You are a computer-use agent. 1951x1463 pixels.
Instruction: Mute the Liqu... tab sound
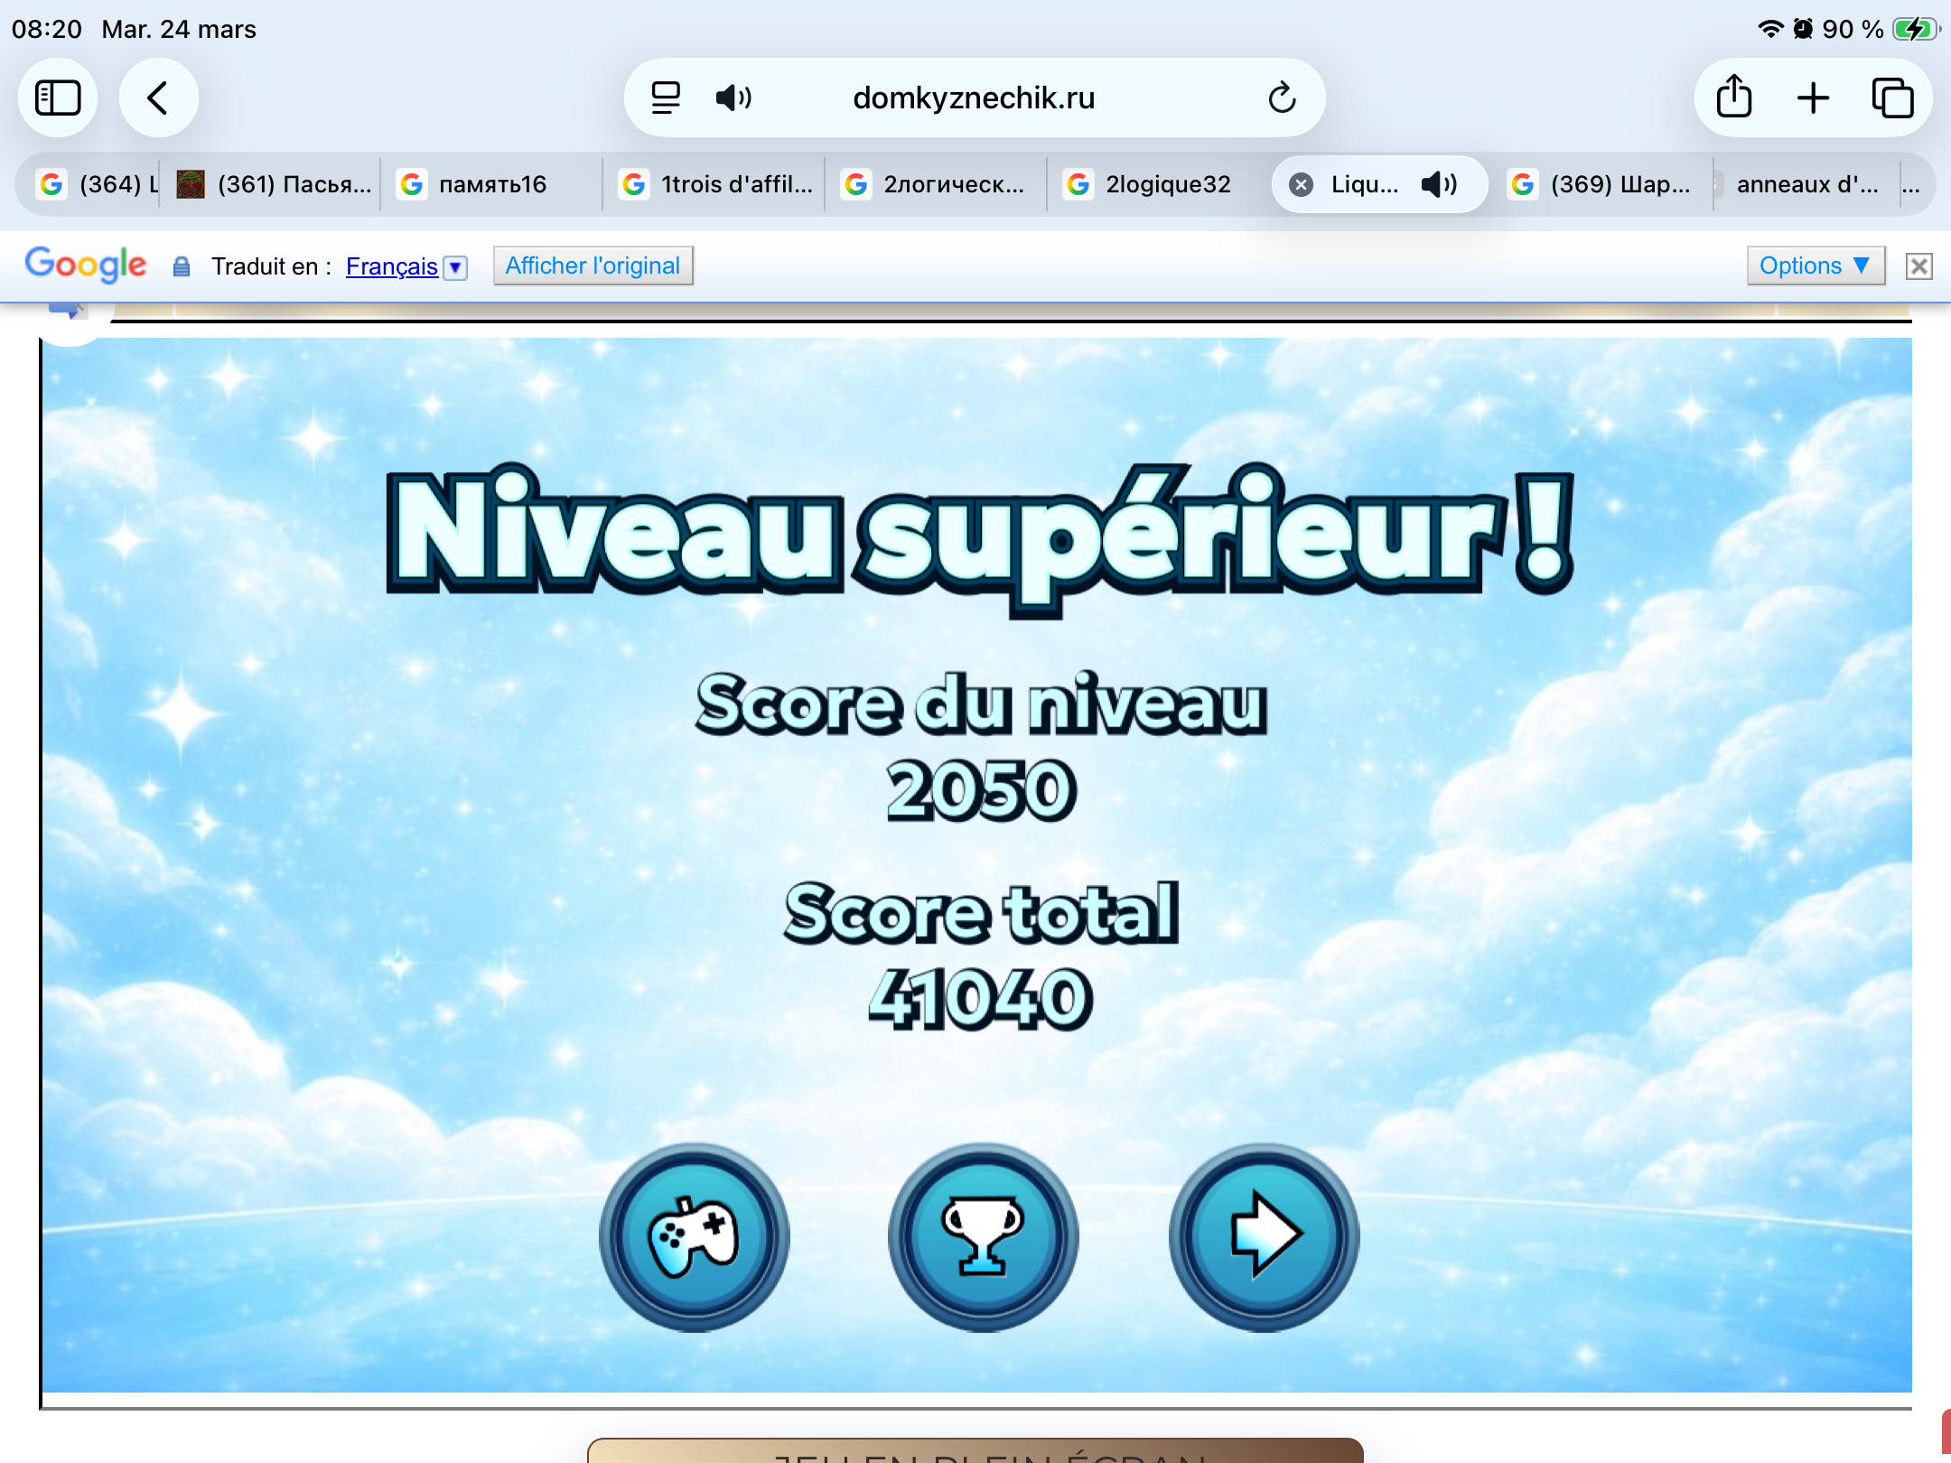(x=1438, y=184)
